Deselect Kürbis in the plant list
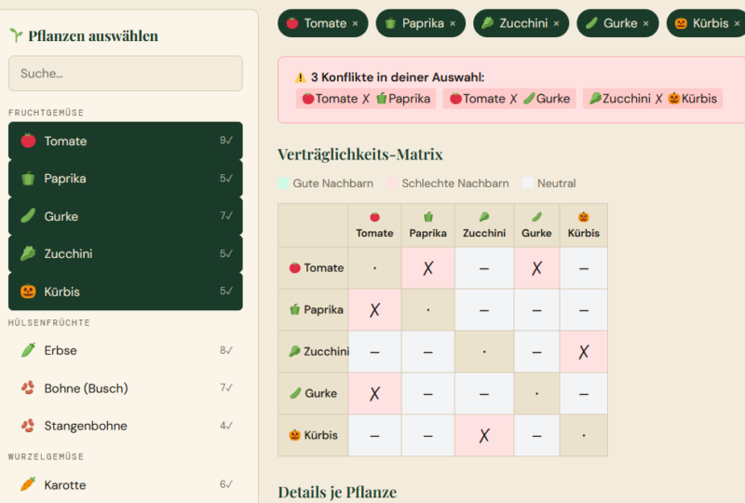Viewport: 745px width, 503px height. [x=126, y=292]
